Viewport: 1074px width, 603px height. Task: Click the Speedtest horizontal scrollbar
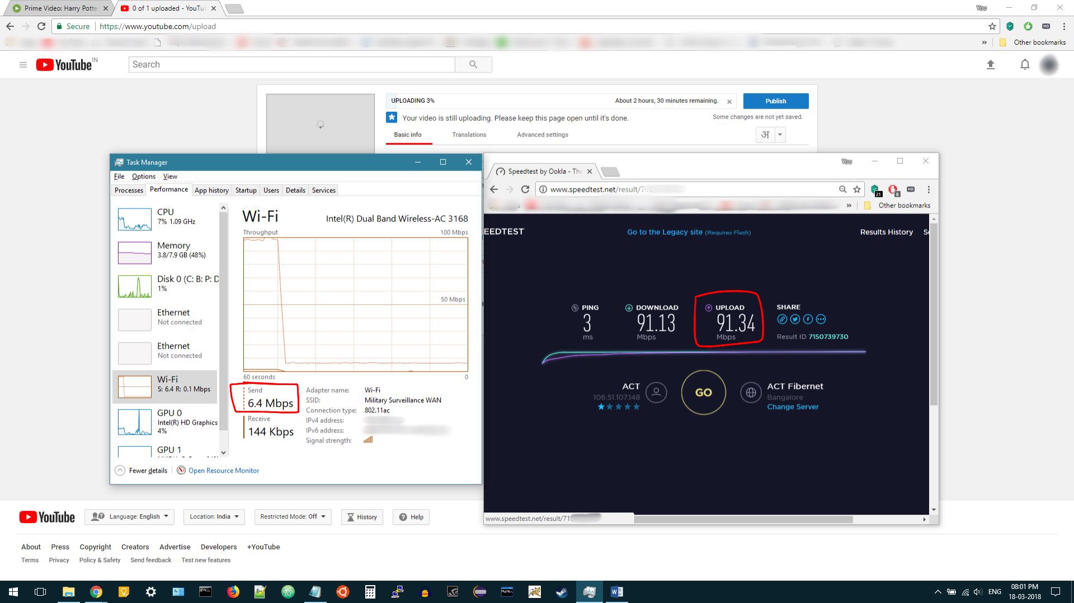tap(743, 519)
